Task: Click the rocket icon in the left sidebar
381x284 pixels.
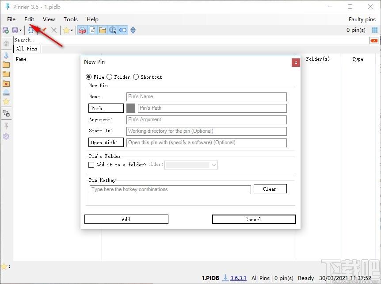Action: coord(6,56)
